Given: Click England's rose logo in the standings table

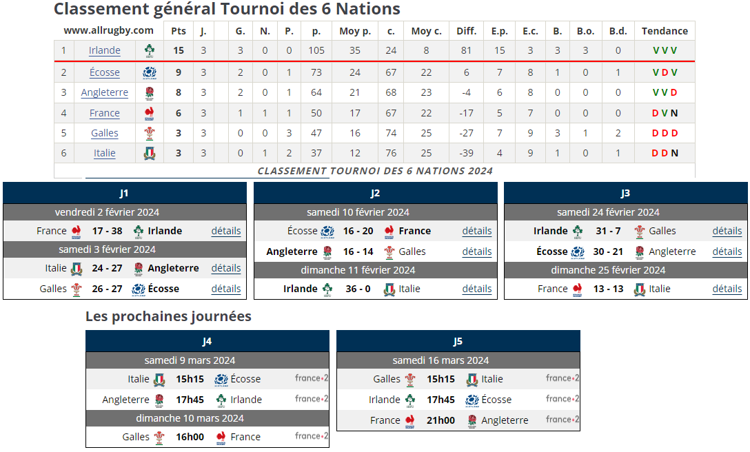Looking at the screenshot, I should (x=150, y=92).
